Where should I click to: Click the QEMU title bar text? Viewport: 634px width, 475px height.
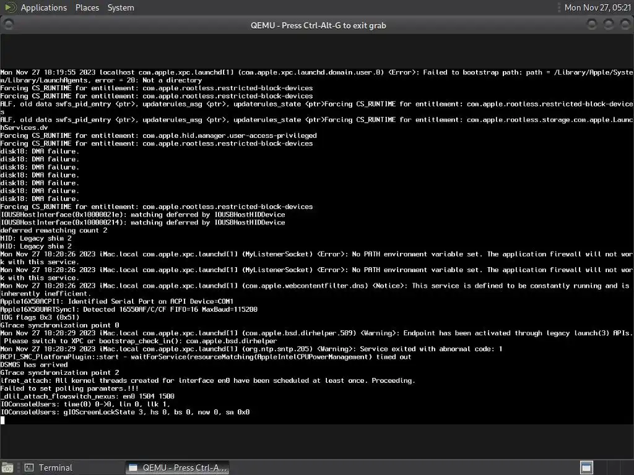point(318,25)
